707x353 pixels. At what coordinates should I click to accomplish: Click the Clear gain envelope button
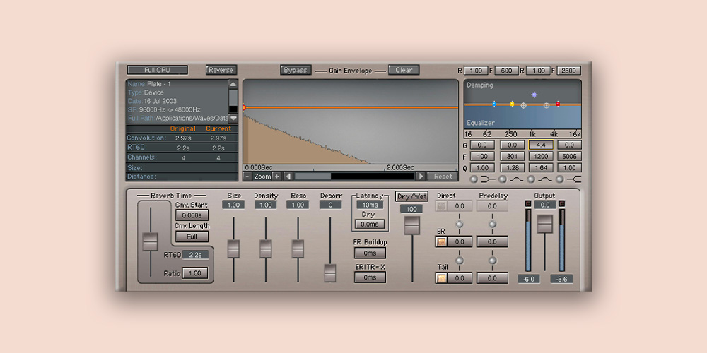404,70
